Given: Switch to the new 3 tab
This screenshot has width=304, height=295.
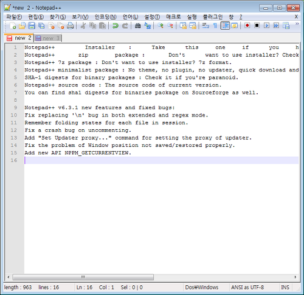Looking at the screenshot, I should (x=47, y=38).
